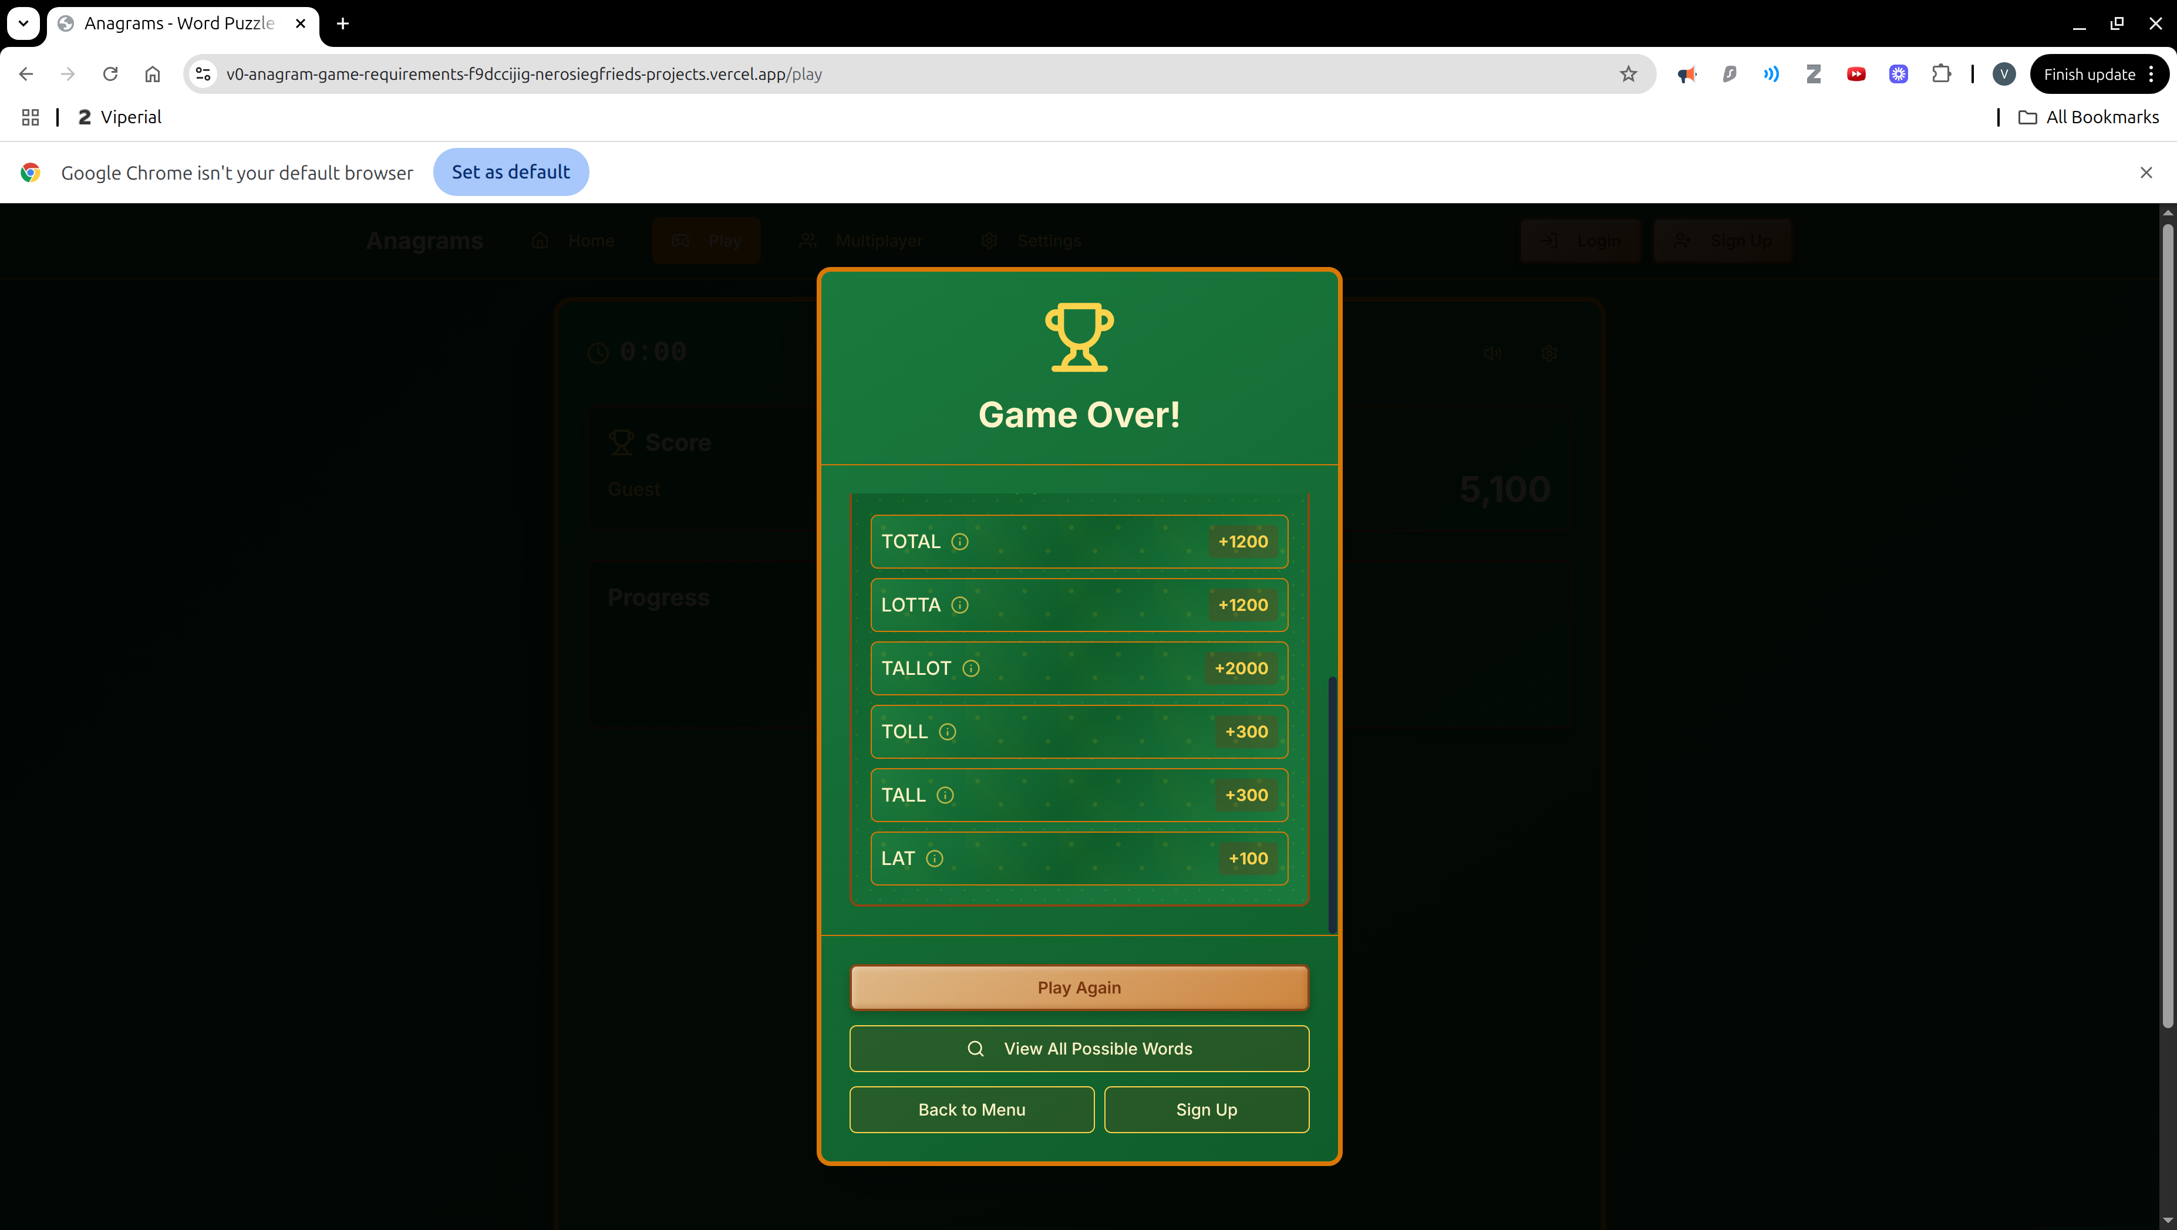The image size is (2177, 1230).
Task: Open the Chrome extensions puzzle icon
Action: (1941, 75)
